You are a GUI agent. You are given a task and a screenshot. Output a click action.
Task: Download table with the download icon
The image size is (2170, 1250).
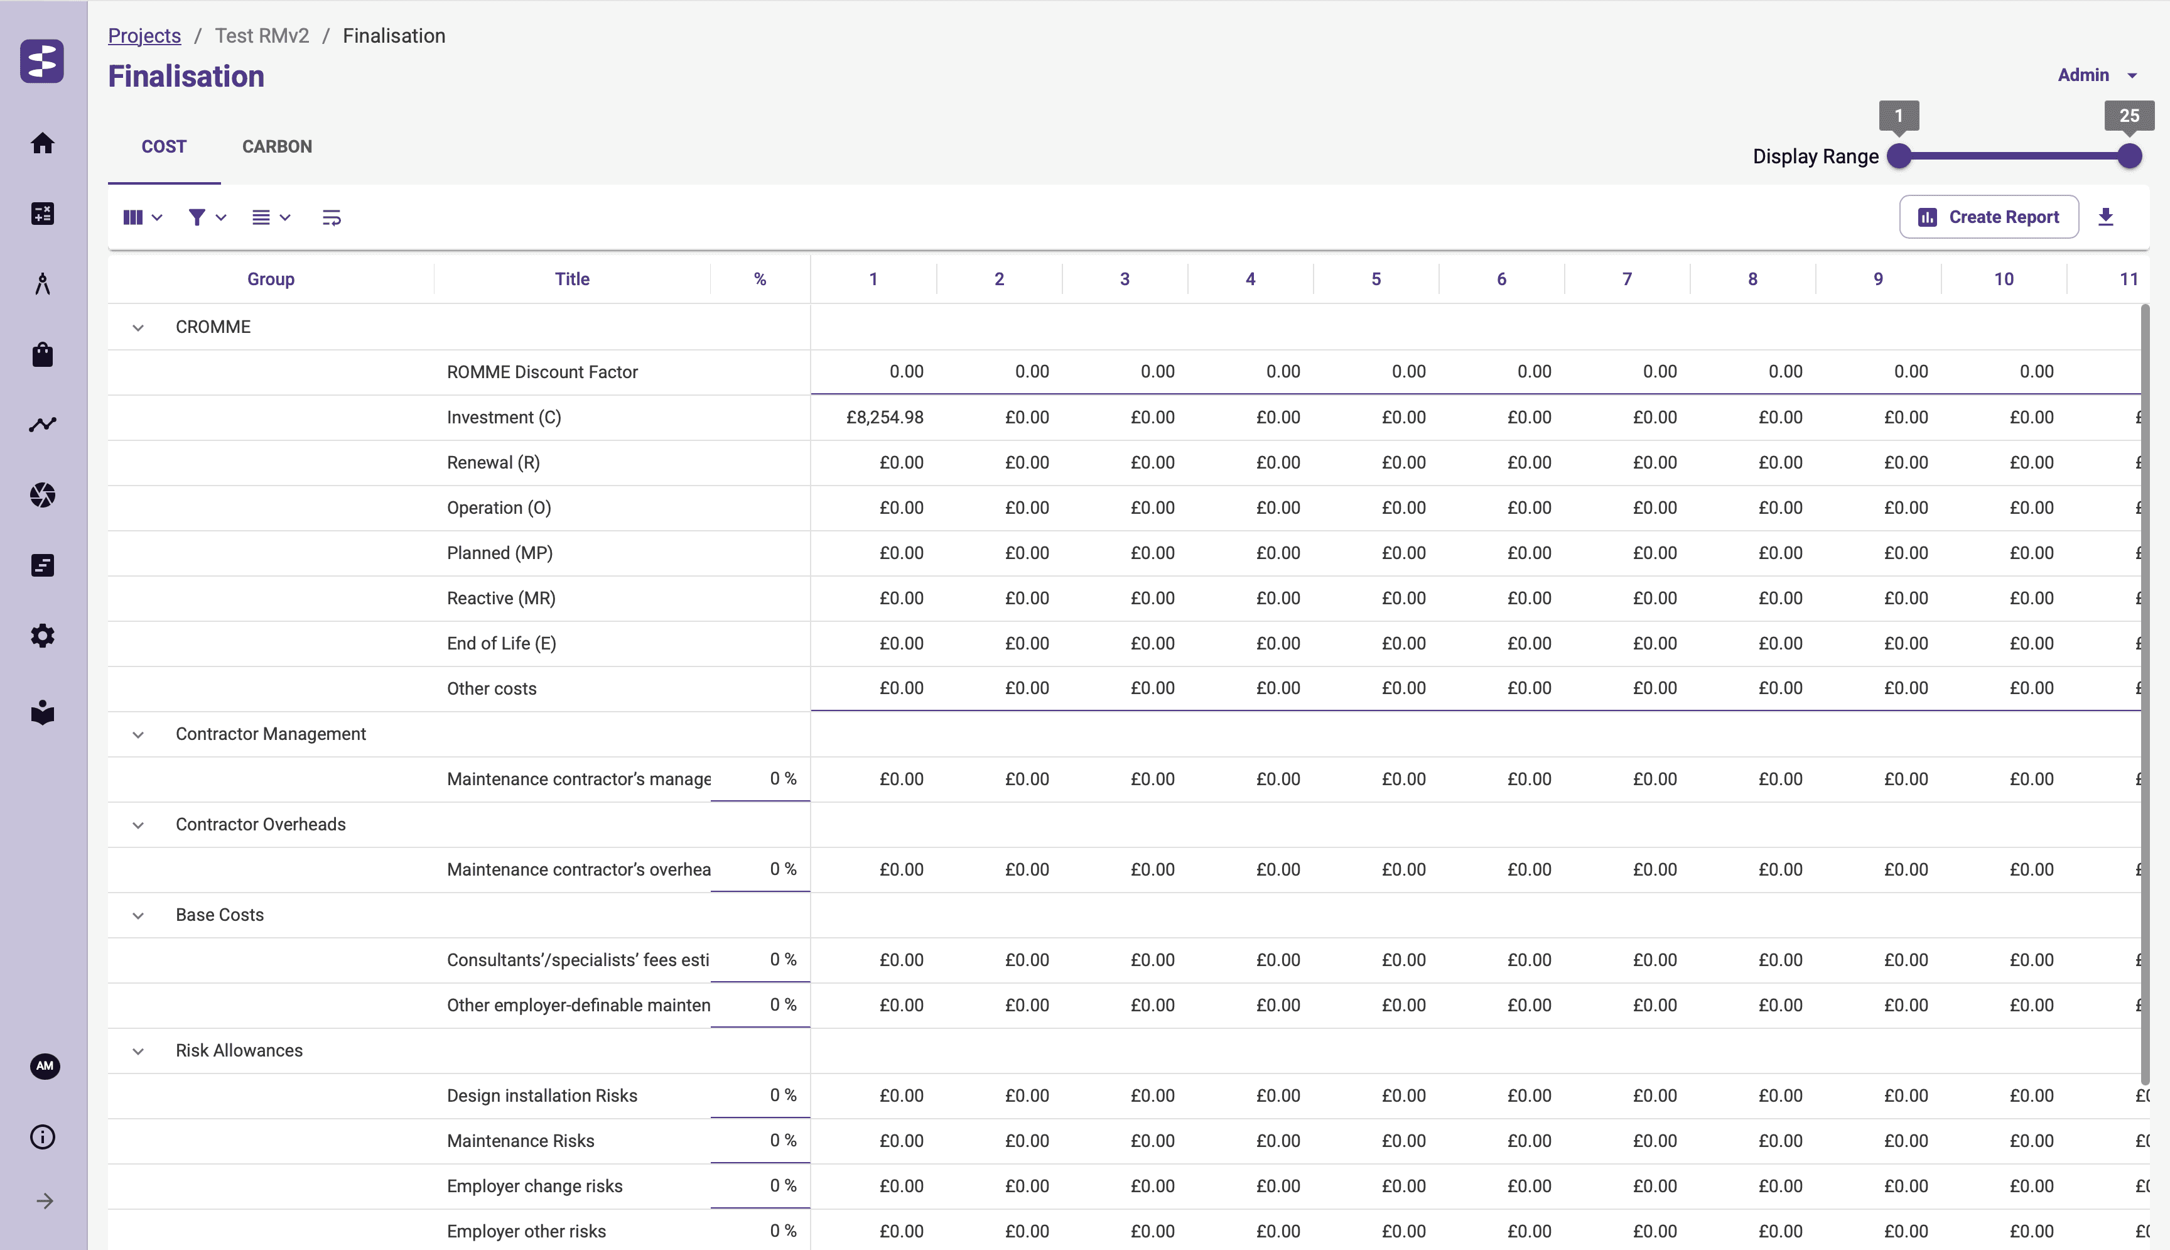coord(2105,217)
